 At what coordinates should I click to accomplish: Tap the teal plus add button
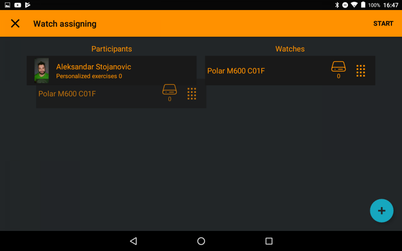[381, 210]
